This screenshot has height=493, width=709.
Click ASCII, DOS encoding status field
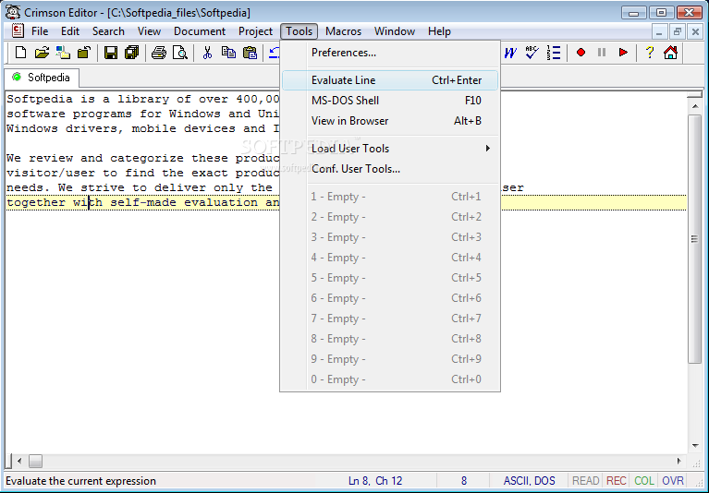click(529, 480)
